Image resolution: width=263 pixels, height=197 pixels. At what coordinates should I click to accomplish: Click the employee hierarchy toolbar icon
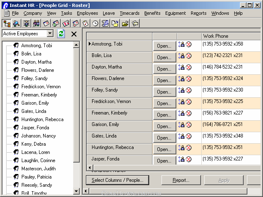(26, 23)
